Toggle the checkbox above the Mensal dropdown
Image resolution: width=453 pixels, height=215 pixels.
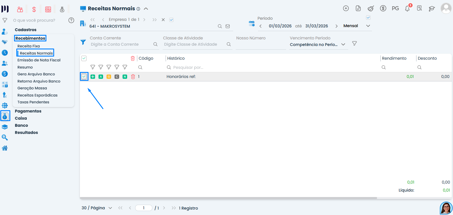click(368, 18)
